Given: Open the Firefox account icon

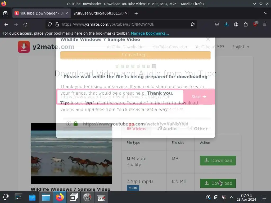Looking at the screenshot, I should (236, 24).
